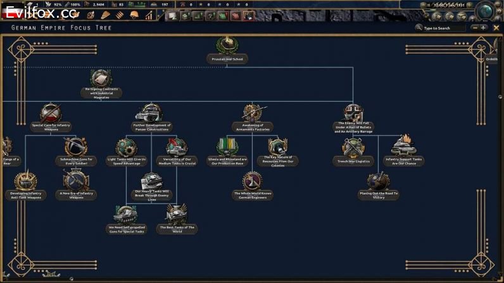Select the Trench War Logistics focus
Image resolution: width=504 pixels, height=283 pixels.
click(353, 149)
